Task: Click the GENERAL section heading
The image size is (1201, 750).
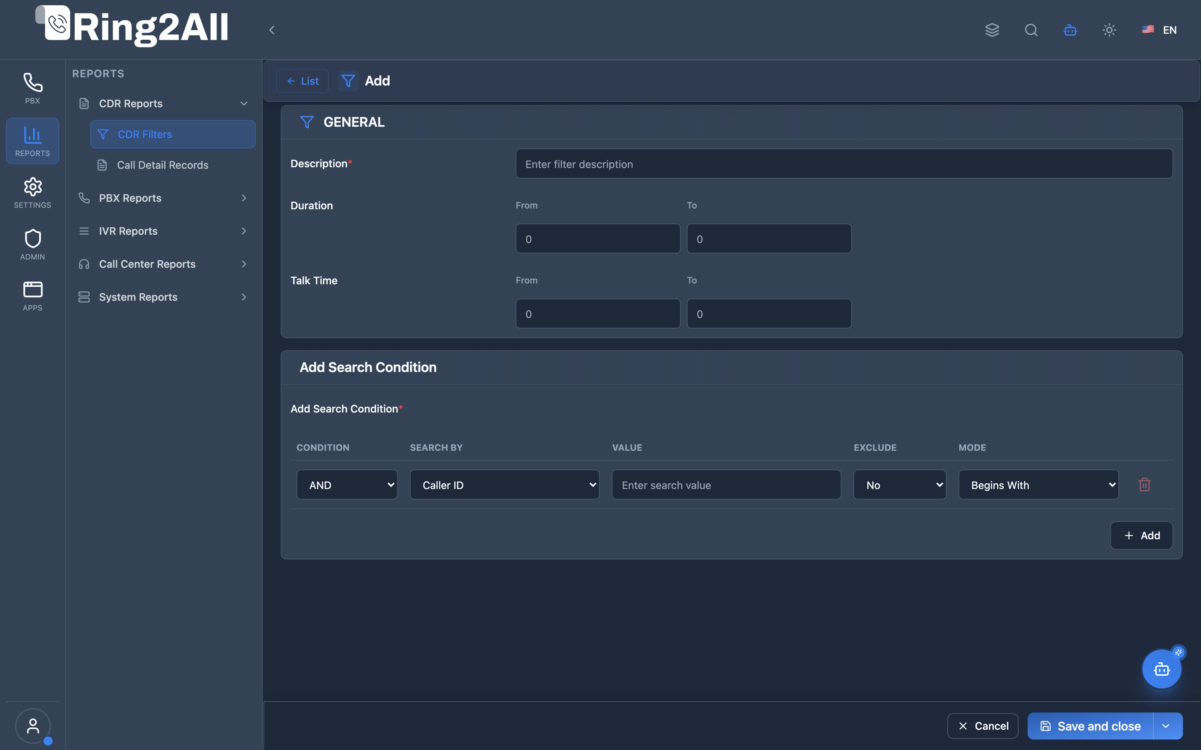Action: pyautogui.click(x=354, y=122)
